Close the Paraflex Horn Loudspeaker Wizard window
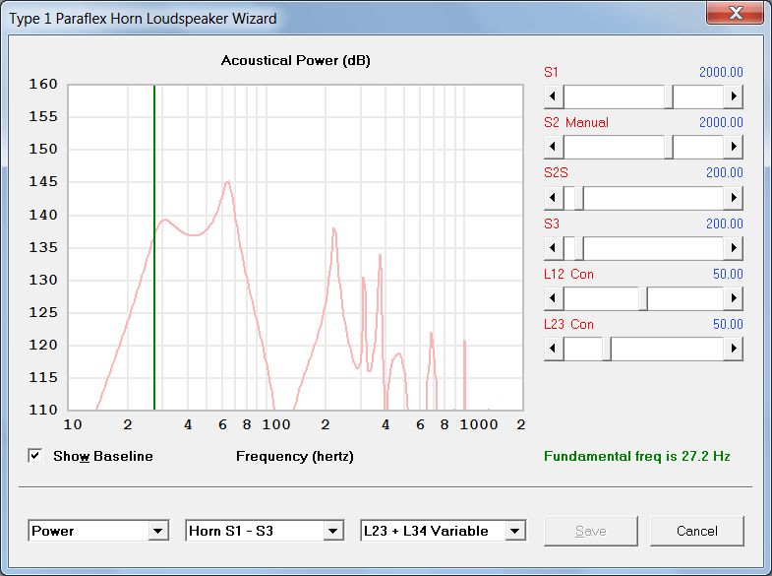This screenshot has width=772, height=576. (x=735, y=13)
